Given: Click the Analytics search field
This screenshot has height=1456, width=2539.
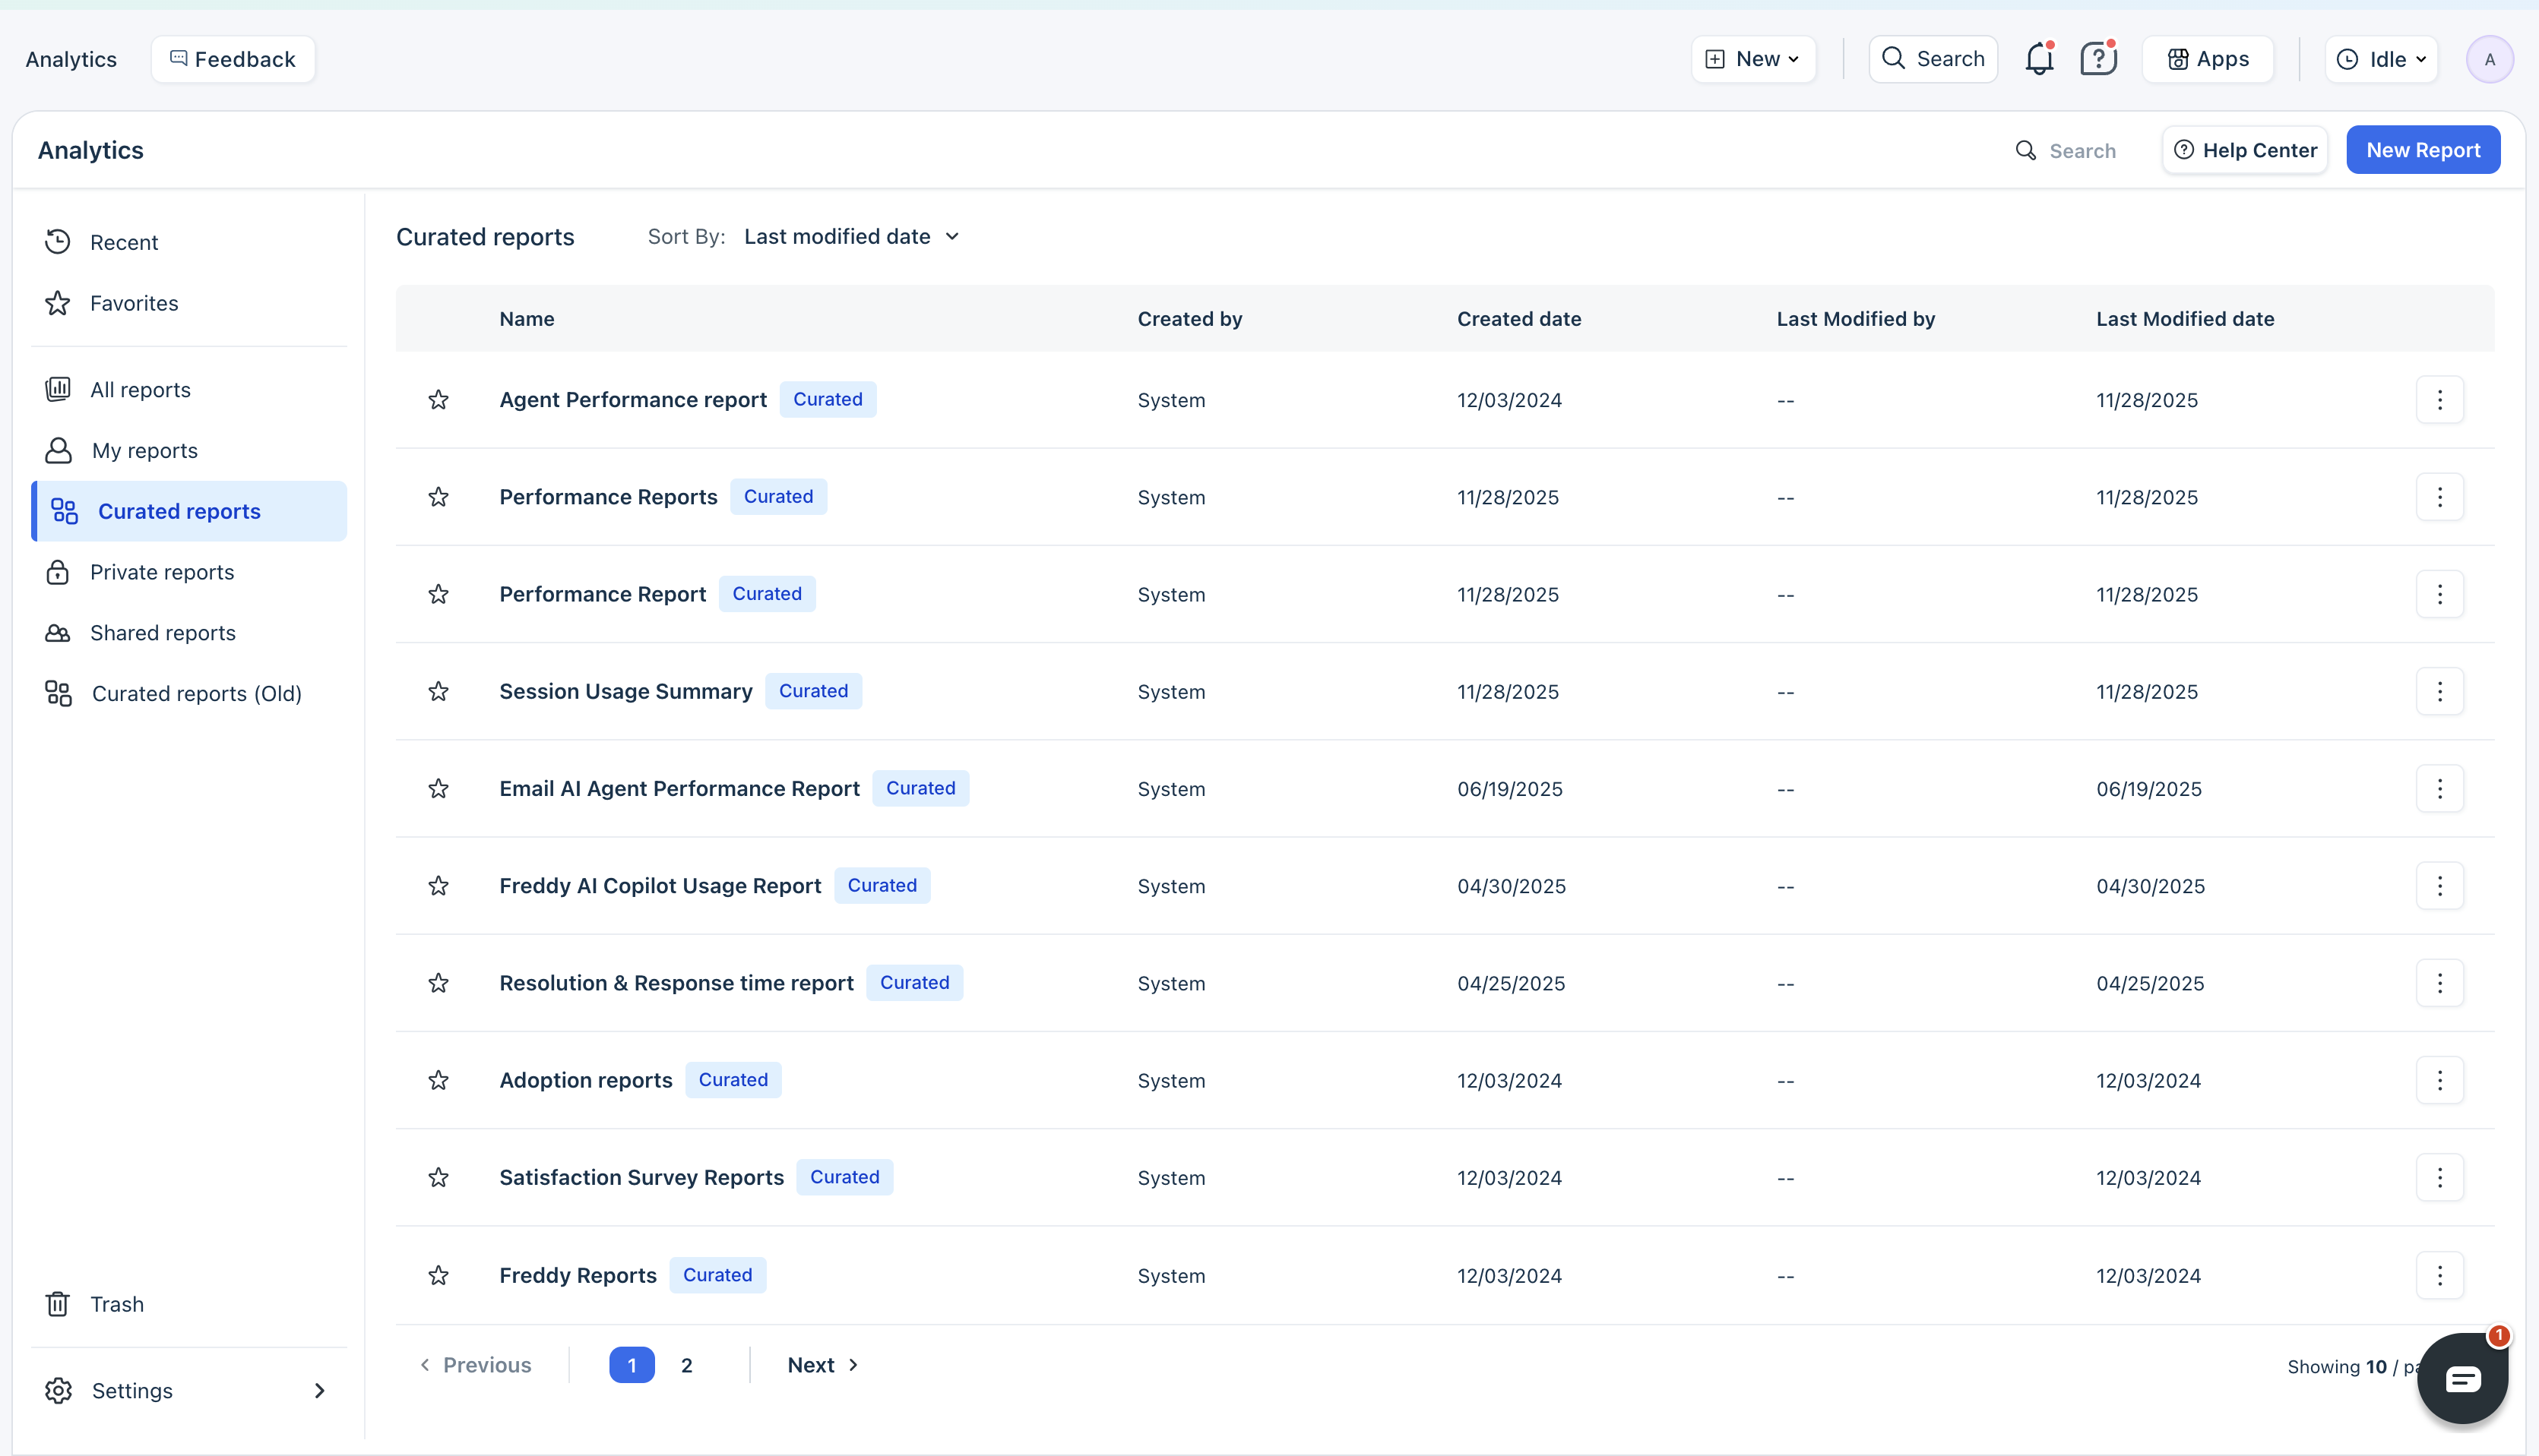Looking at the screenshot, I should (2082, 151).
